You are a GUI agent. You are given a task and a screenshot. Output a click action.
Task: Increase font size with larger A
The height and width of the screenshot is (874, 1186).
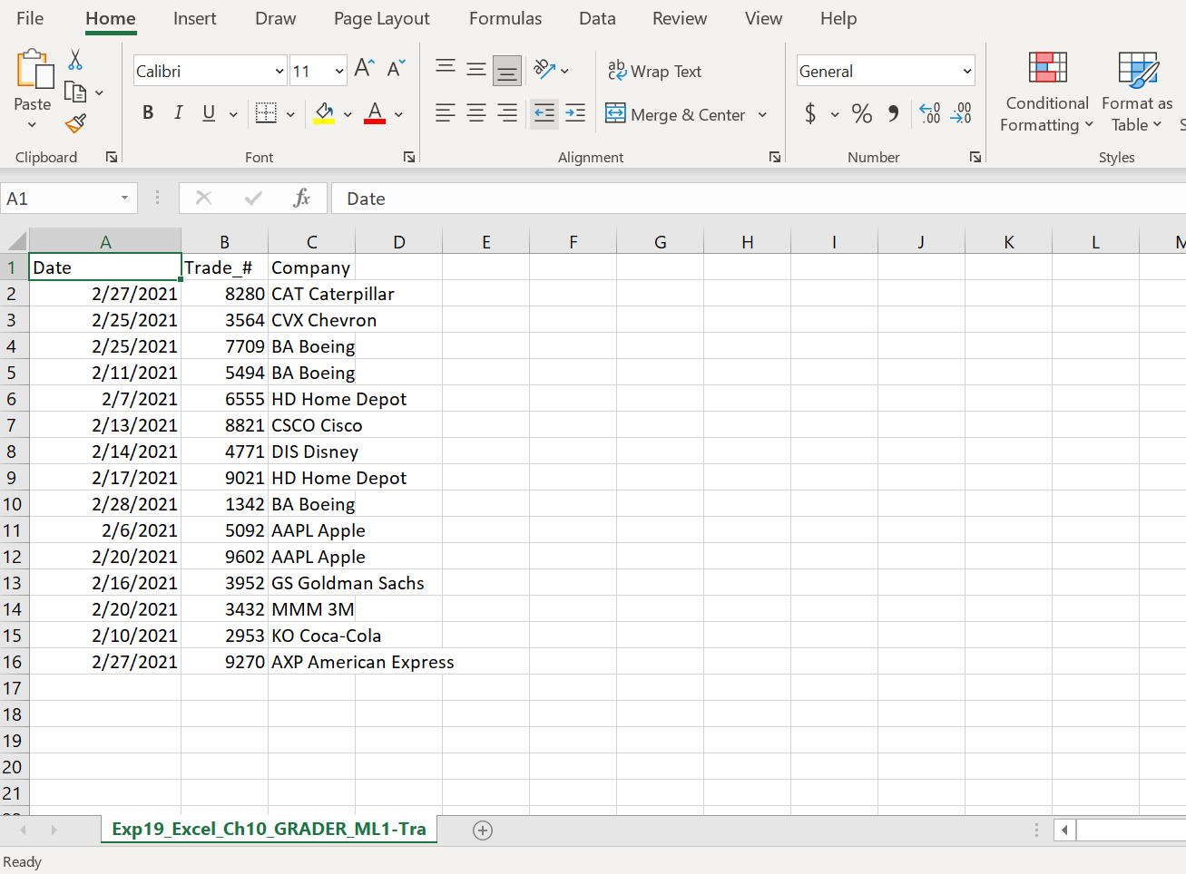(x=364, y=68)
